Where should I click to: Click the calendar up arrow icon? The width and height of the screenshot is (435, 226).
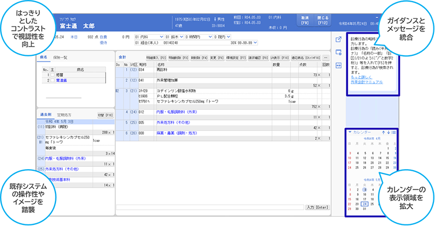click(x=383, y=132)
